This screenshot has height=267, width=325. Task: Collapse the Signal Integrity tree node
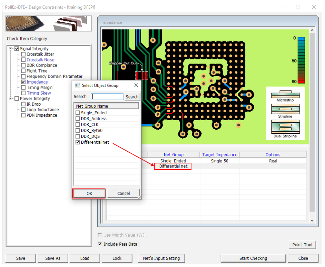coord(11,49)
